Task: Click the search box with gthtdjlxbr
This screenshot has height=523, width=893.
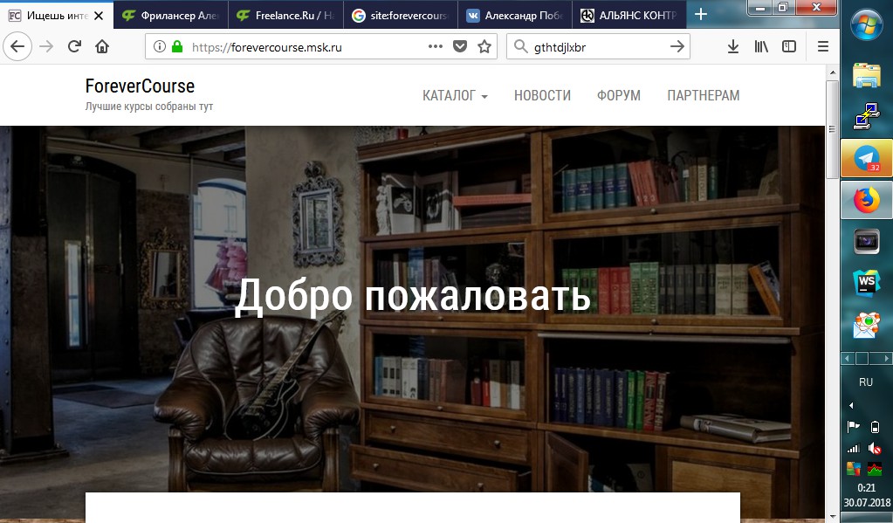Action: tap(598, 47)
